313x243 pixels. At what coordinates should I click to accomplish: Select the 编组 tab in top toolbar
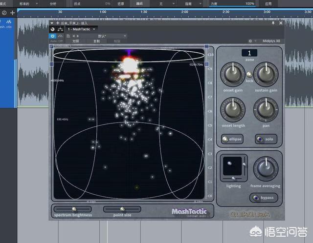click(x=139, y=3)
